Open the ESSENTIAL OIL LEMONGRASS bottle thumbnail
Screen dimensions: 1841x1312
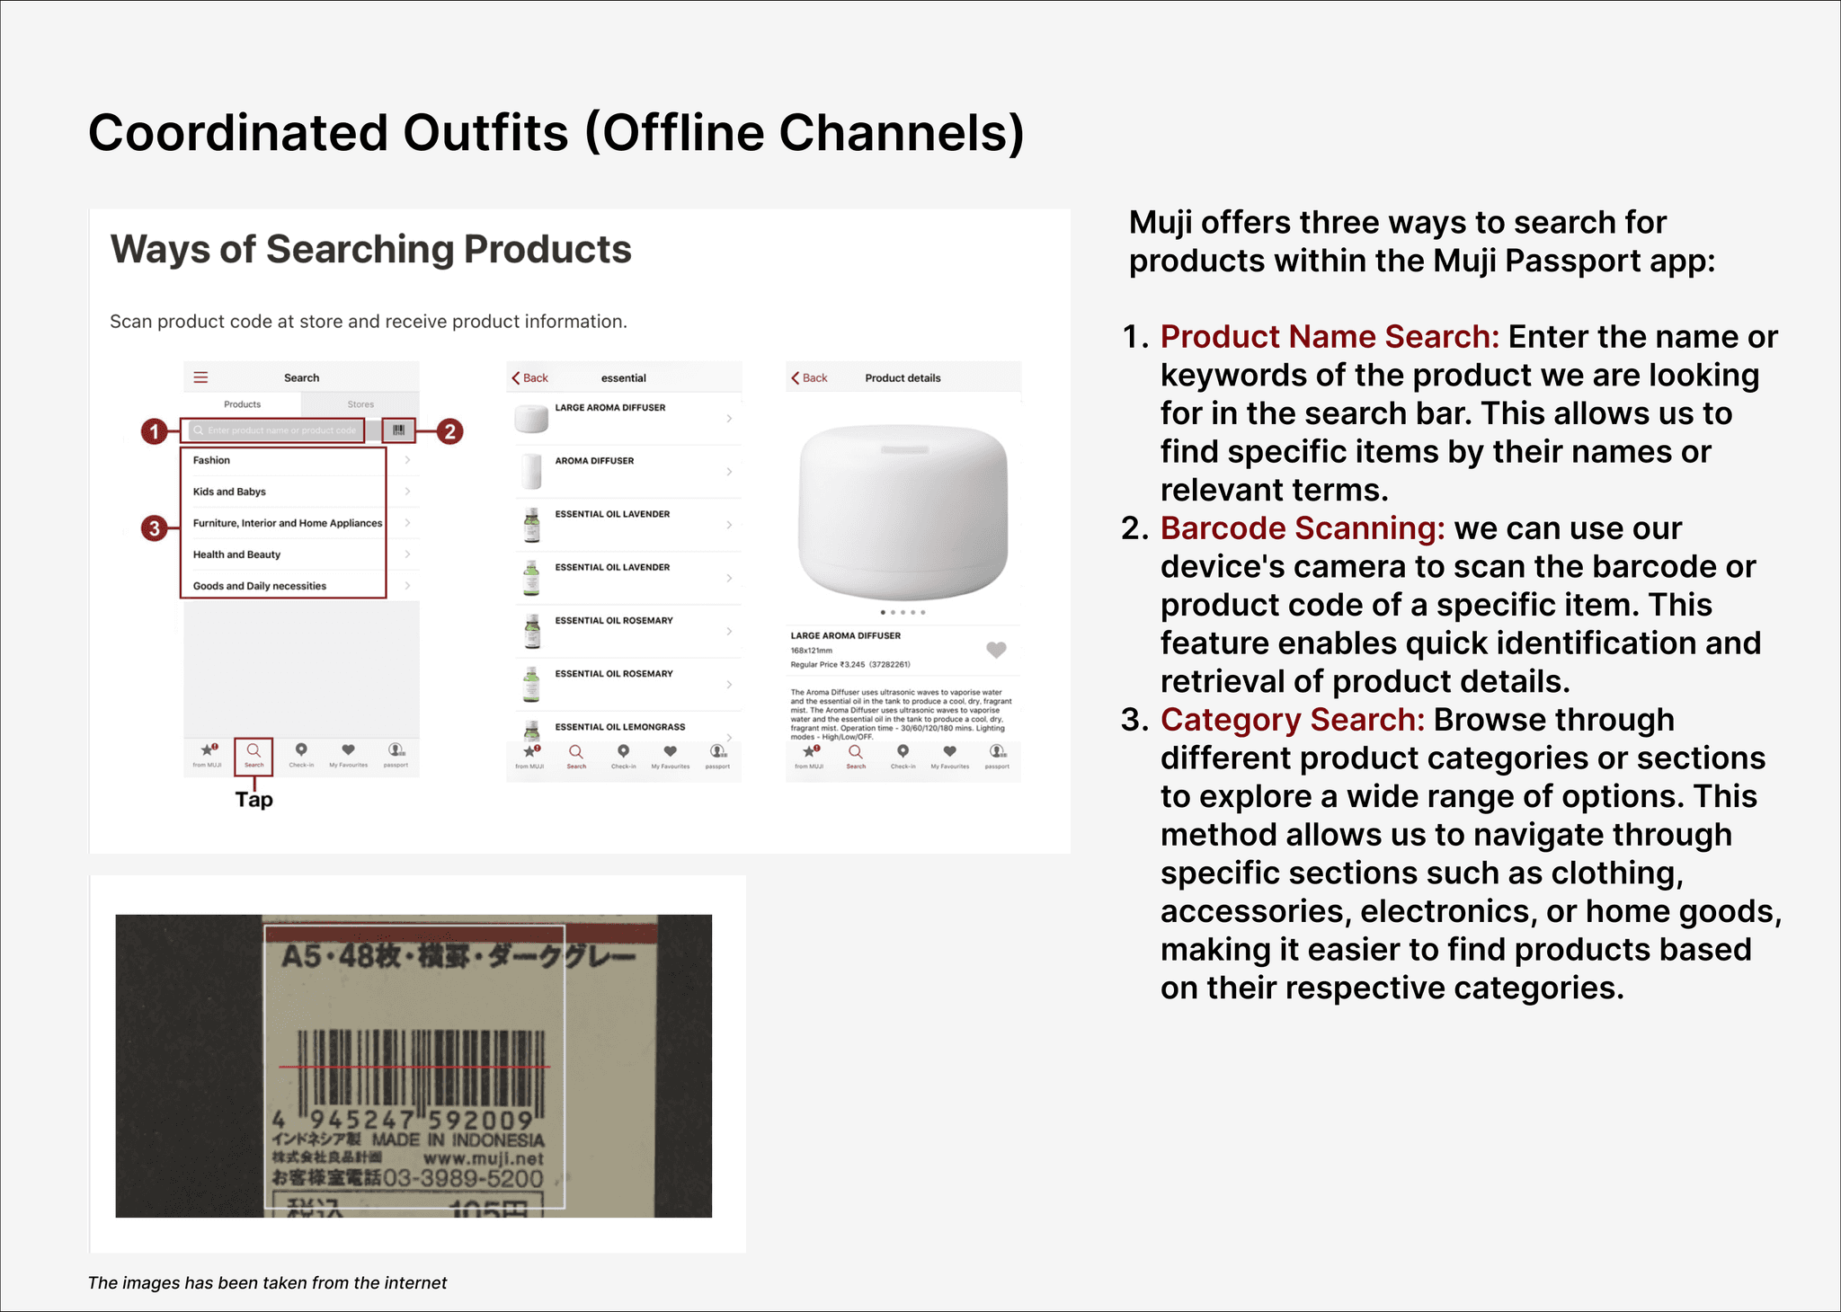pos(532,731)
